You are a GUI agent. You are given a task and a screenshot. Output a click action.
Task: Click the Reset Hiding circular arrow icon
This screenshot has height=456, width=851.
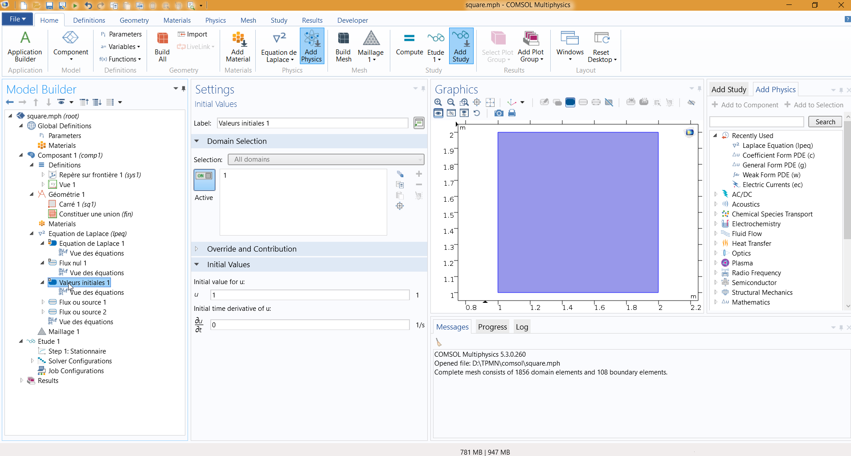[477, 113]
